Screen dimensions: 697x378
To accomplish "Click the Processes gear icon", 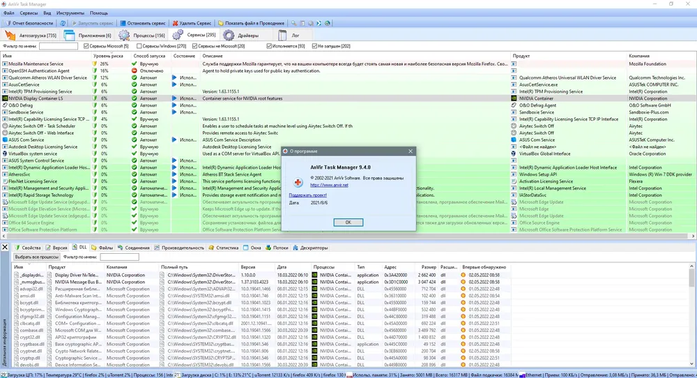I will click(x=124, y=35).
